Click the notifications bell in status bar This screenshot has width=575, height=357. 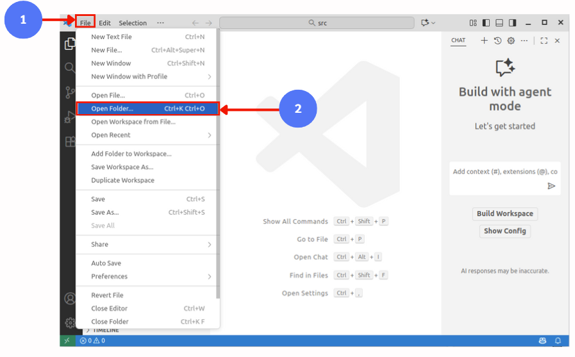point(558,340)
